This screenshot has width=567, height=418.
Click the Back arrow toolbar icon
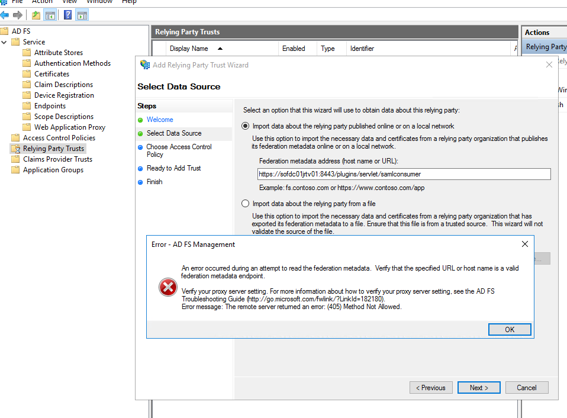click(x=4, y=15)
